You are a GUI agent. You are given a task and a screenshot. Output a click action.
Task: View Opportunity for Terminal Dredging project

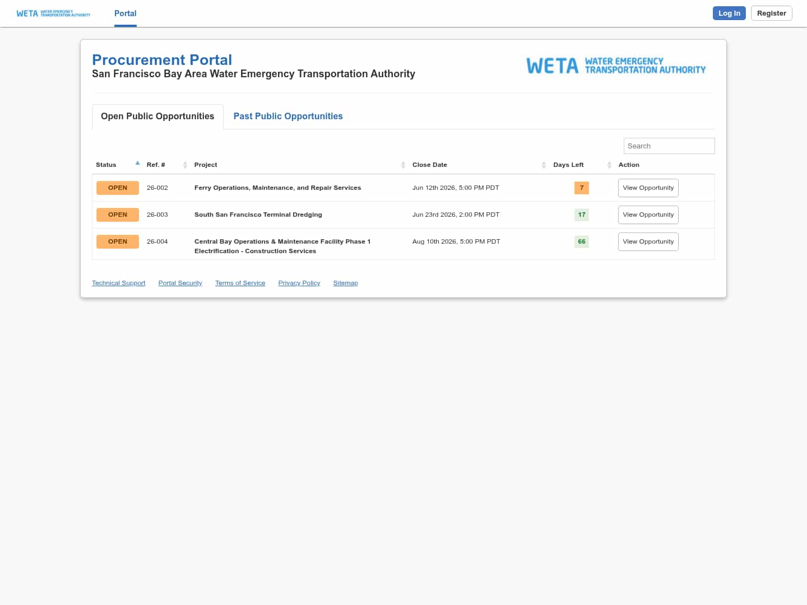tap(648, 215)
